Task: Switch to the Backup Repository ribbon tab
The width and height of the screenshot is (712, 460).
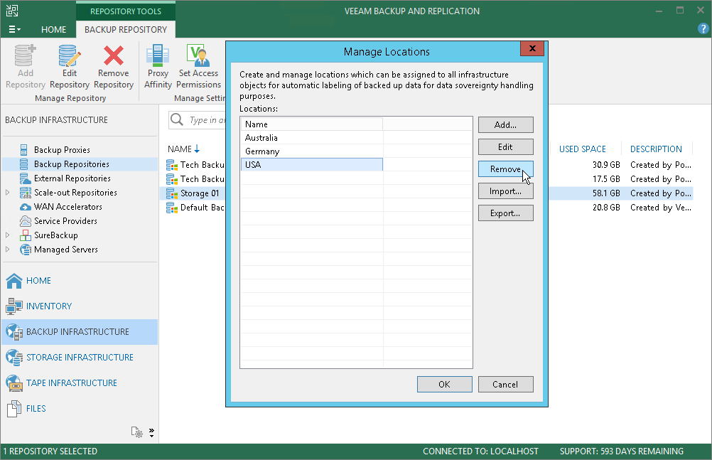Action: pos(126,30)
